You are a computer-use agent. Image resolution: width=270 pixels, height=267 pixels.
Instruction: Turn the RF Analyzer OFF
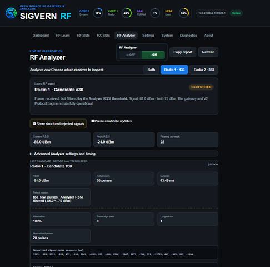pos(131,55)
